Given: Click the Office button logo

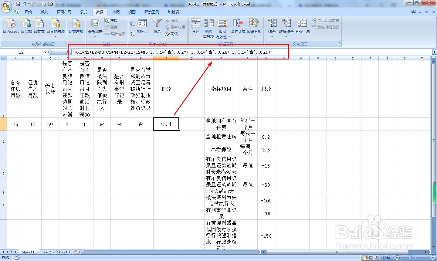Looking at the screenshot, I should click(6, 6).
